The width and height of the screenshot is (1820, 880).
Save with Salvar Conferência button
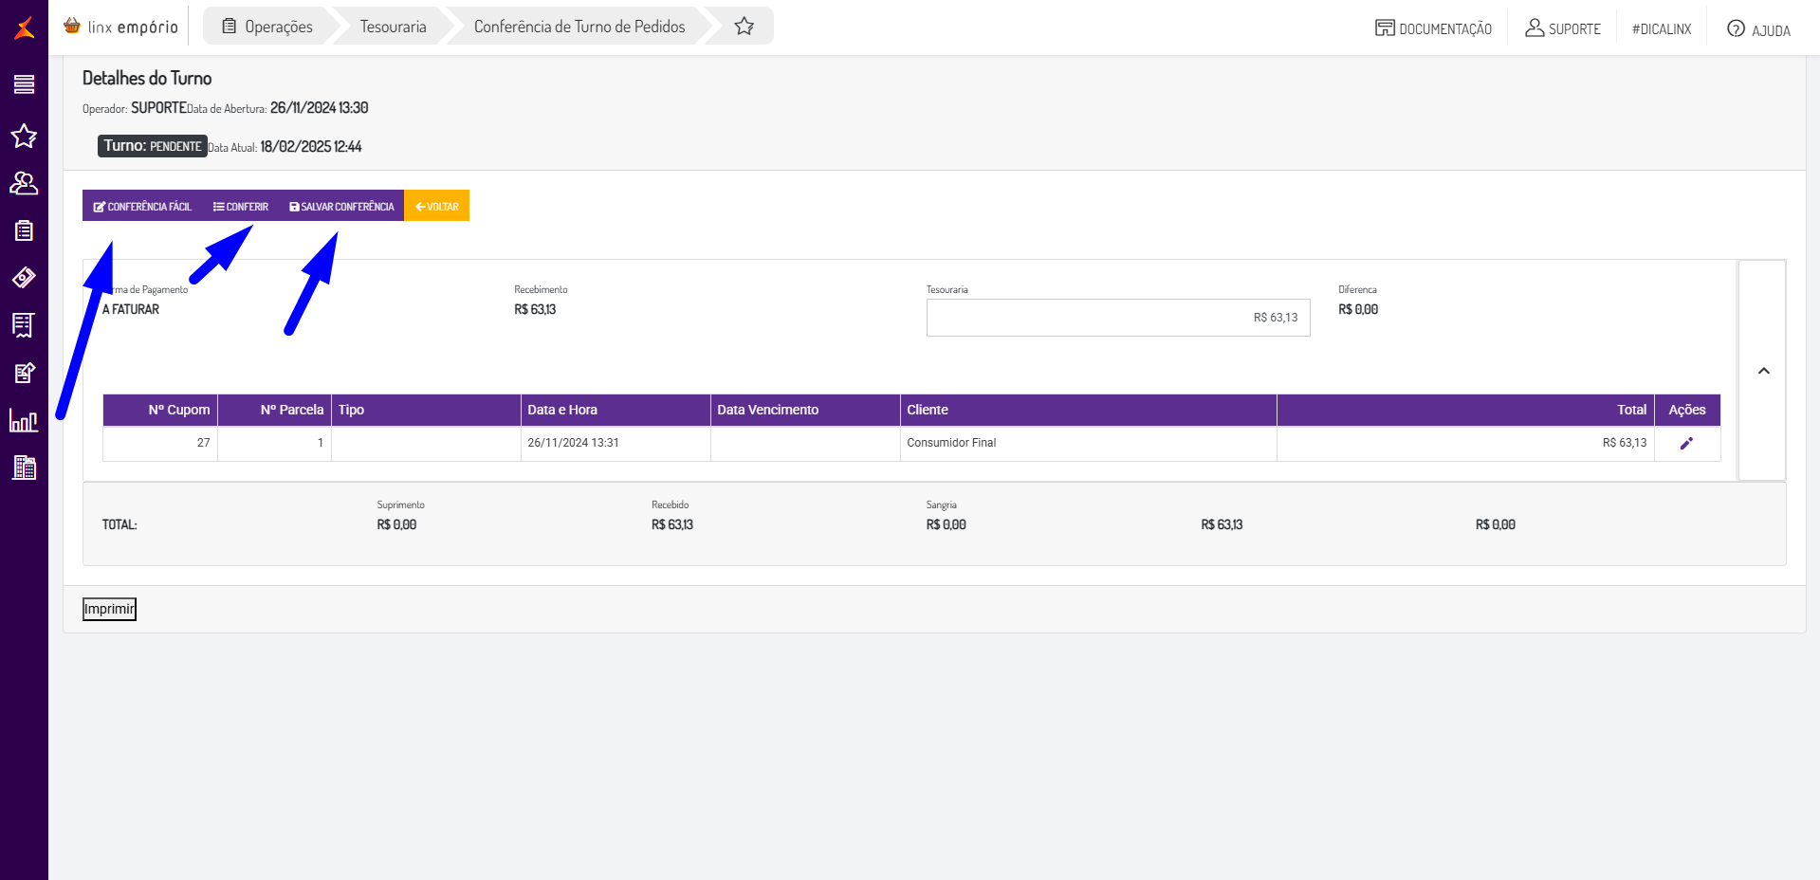coord(341,206)
